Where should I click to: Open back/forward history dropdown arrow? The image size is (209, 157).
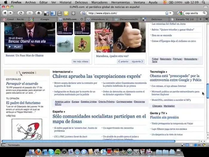pos(15,13)
